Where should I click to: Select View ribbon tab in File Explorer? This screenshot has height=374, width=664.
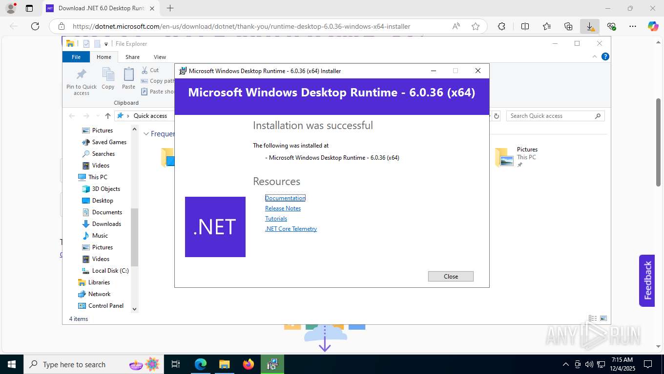point(160,57)
